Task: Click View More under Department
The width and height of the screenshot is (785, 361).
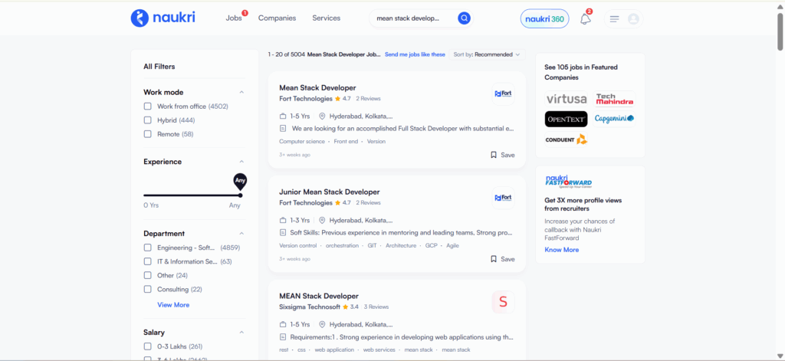Action: (173, 305)
